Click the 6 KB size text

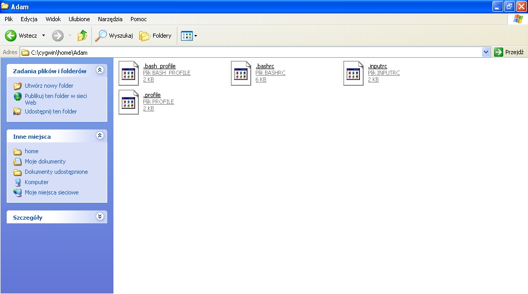pos(261,79)
